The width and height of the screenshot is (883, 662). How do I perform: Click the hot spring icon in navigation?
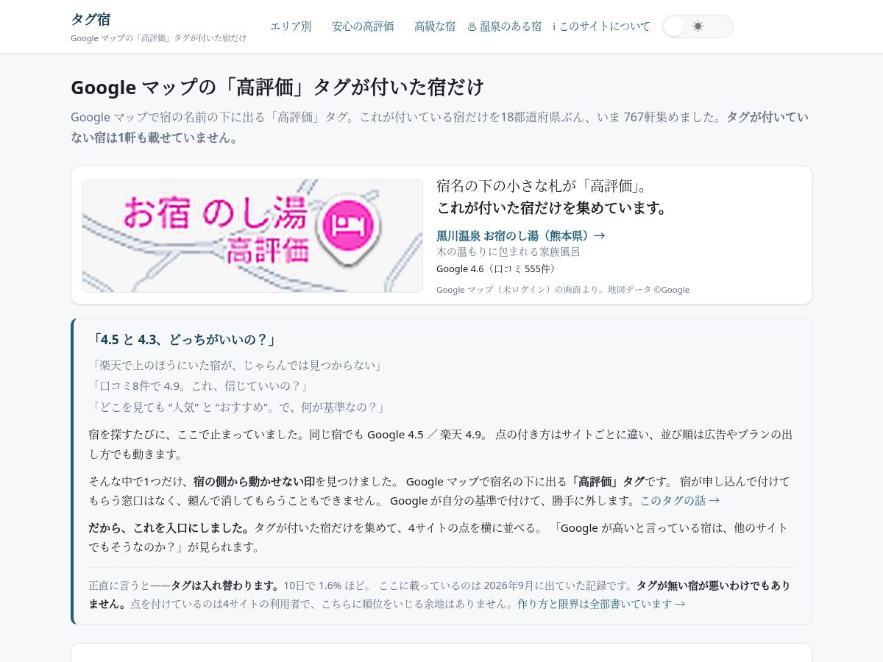[472, 26]
